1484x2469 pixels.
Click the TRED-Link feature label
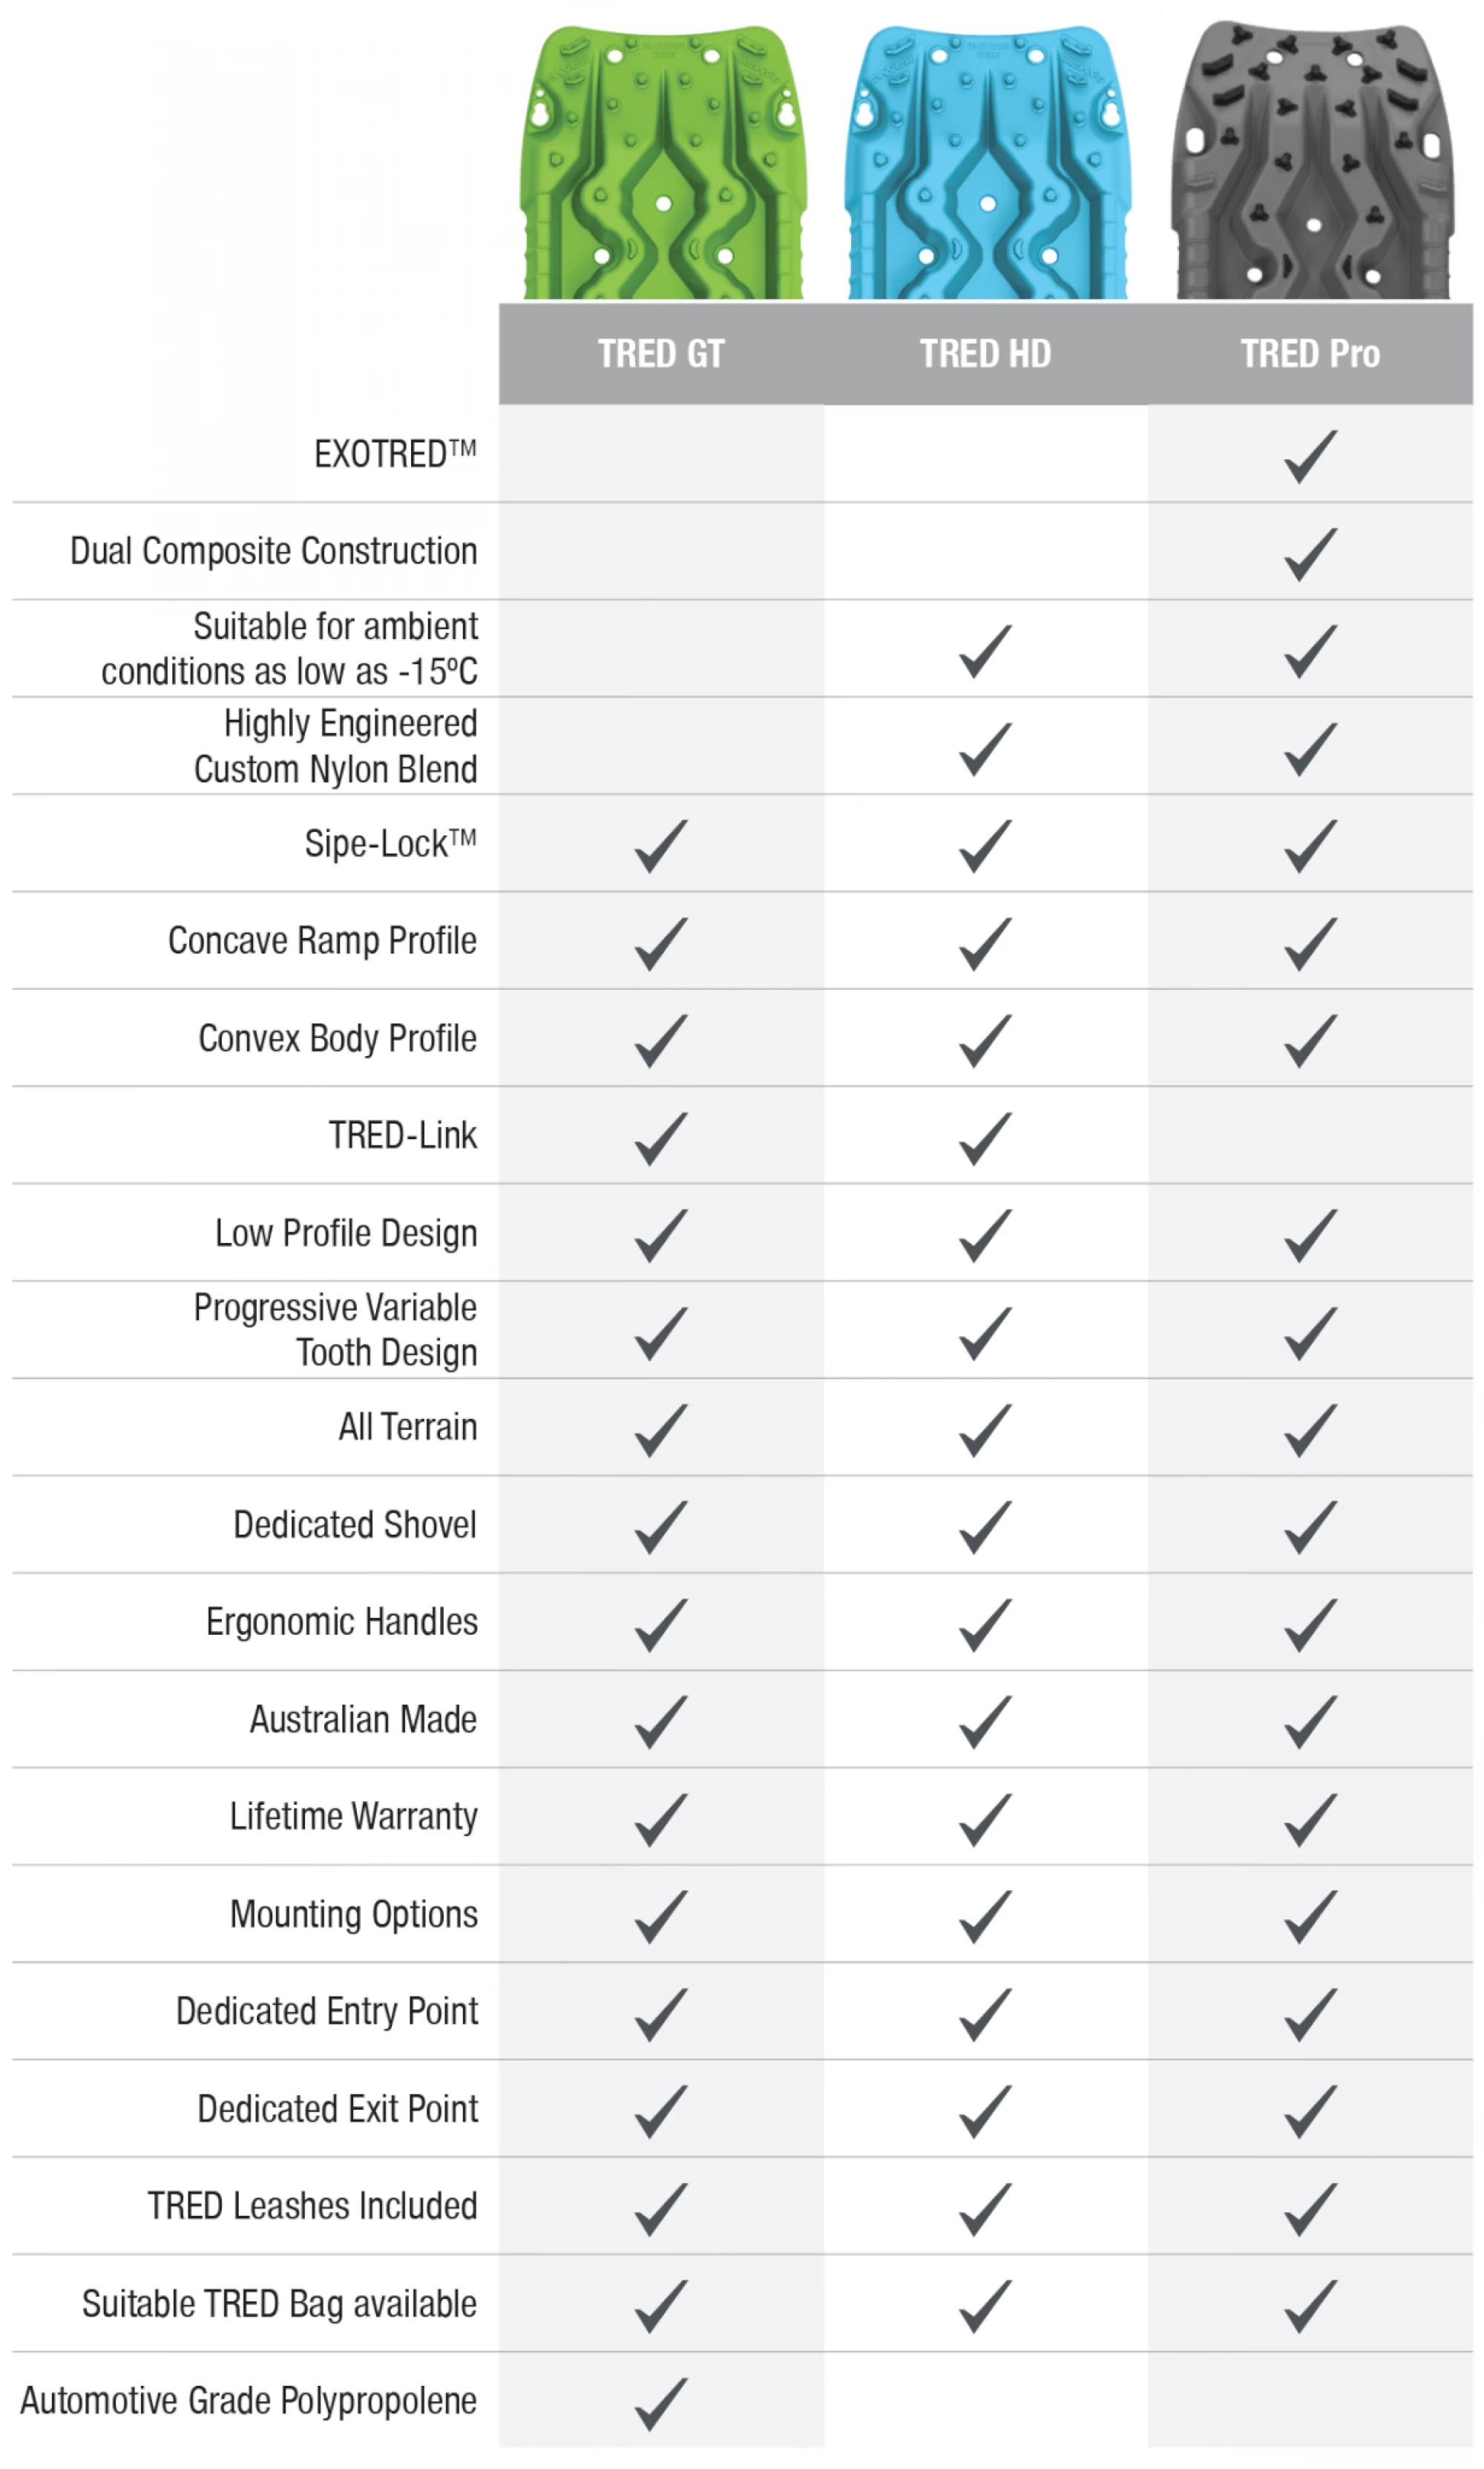(403, 1136)
